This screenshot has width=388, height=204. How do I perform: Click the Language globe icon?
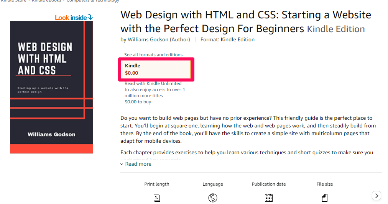coord(213,198)
